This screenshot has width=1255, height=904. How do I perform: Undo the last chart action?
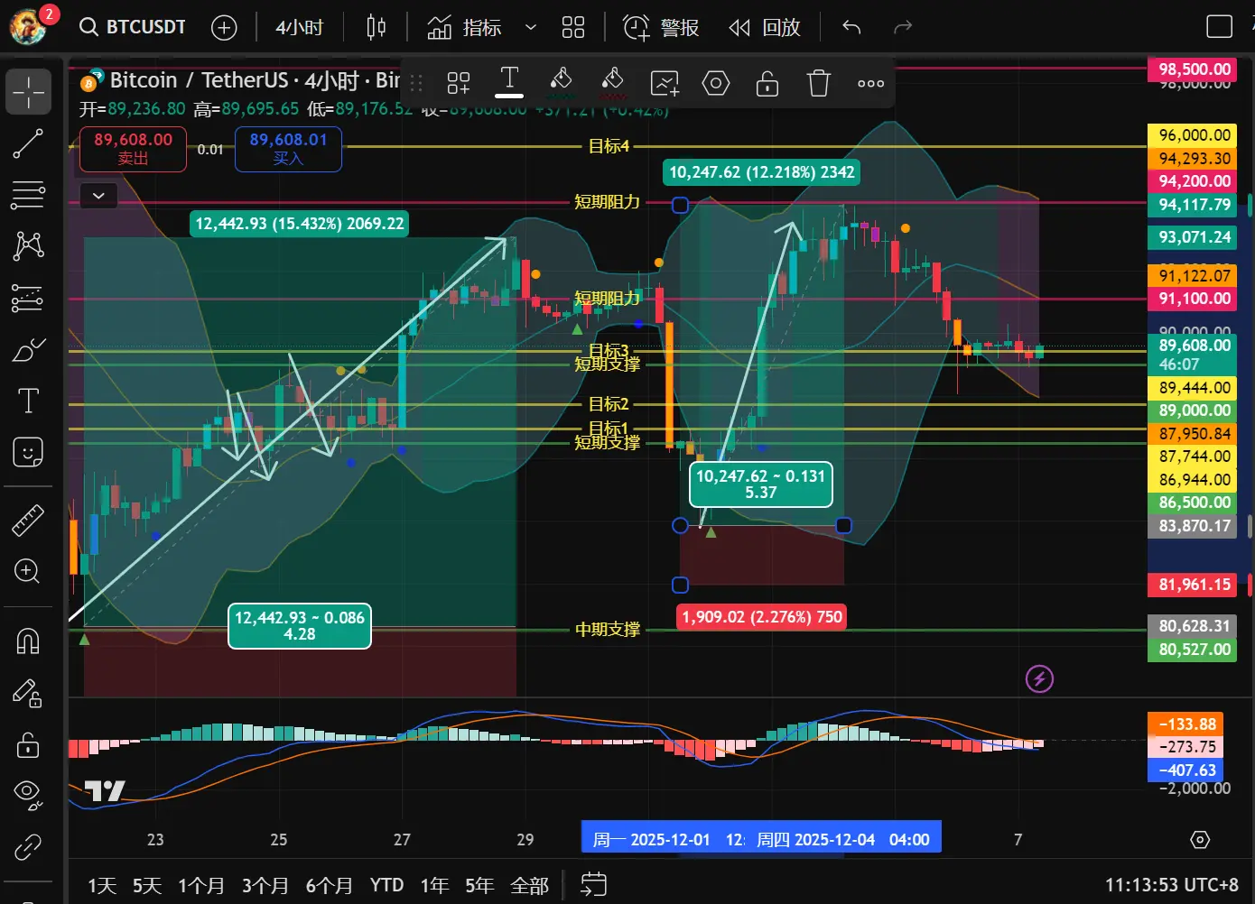851,28
